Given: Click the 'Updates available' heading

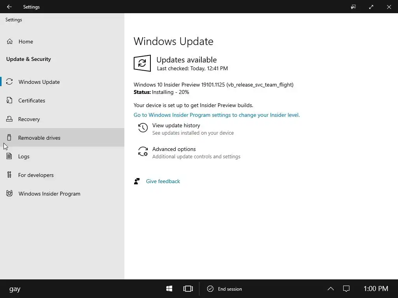Looking at the screenshot, I should (187, 60).
